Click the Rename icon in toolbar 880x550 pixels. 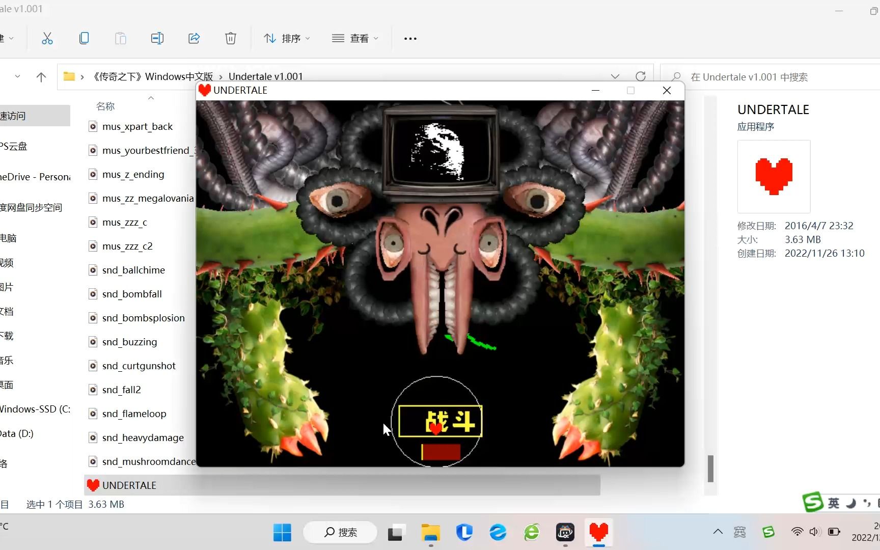(157, 38)
